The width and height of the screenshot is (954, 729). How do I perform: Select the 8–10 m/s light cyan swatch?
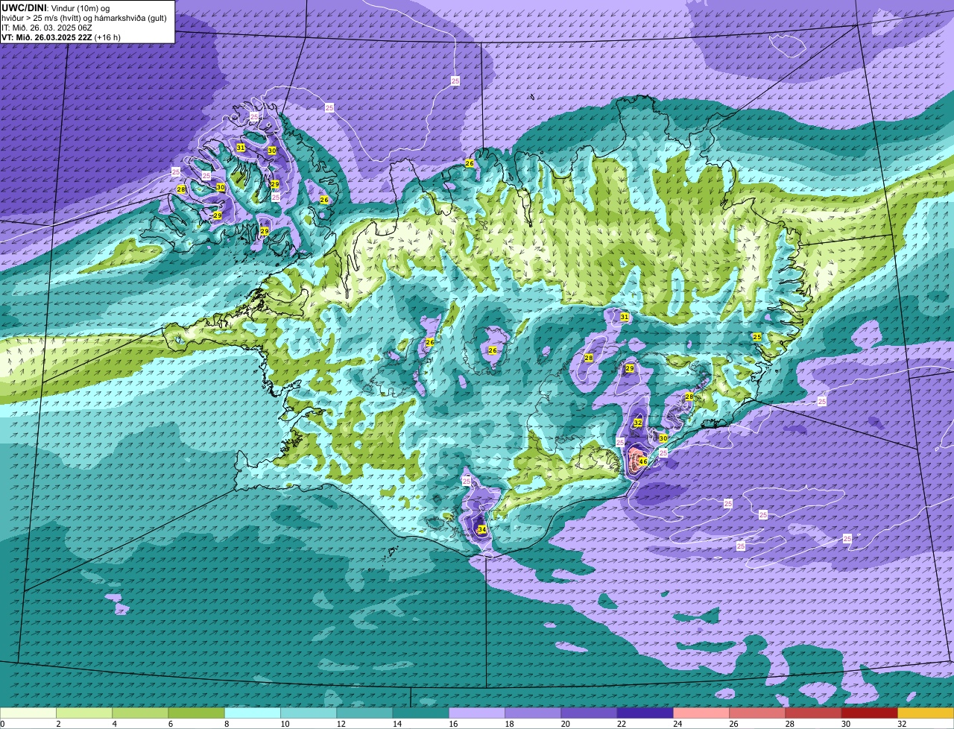(253, 713)
